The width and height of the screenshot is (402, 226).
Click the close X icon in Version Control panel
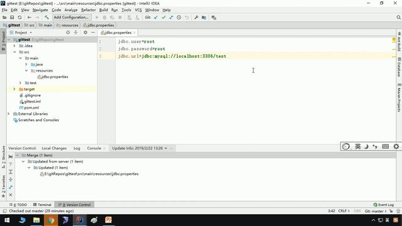(11, 195)
